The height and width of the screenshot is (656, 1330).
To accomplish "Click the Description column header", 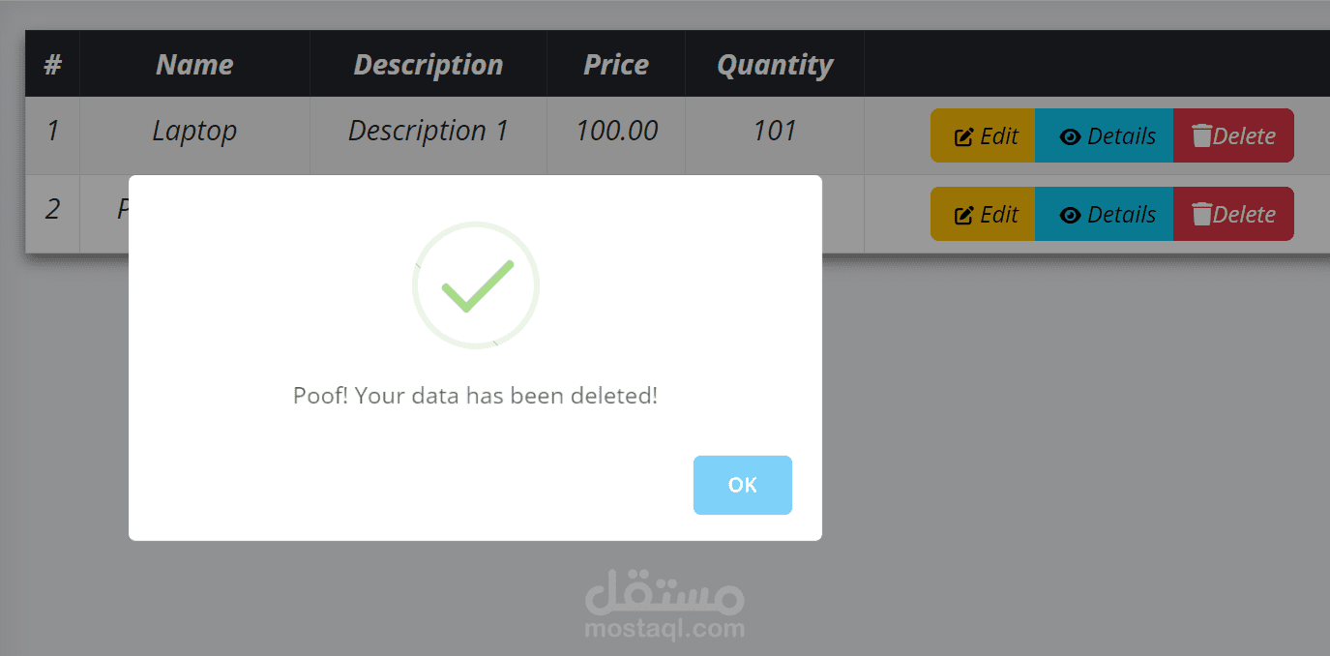I will [429, 64].
